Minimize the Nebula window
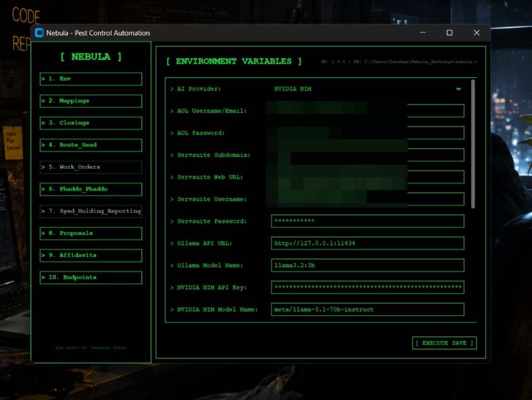The image size is (532, 400). (423, 33)
